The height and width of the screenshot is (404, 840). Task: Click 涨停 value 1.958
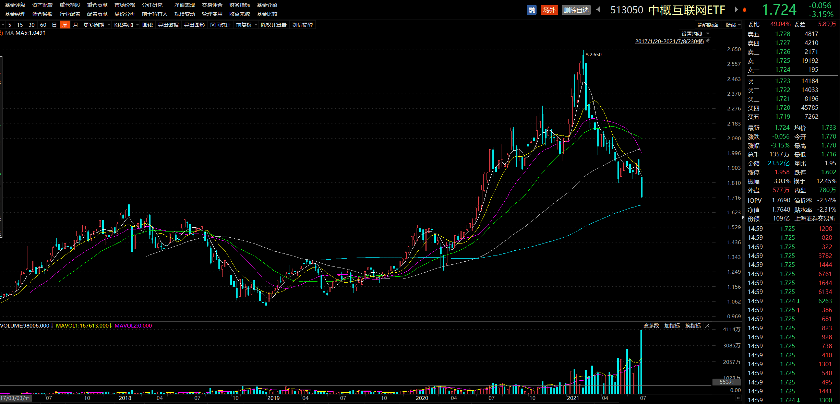pos(782,172)
